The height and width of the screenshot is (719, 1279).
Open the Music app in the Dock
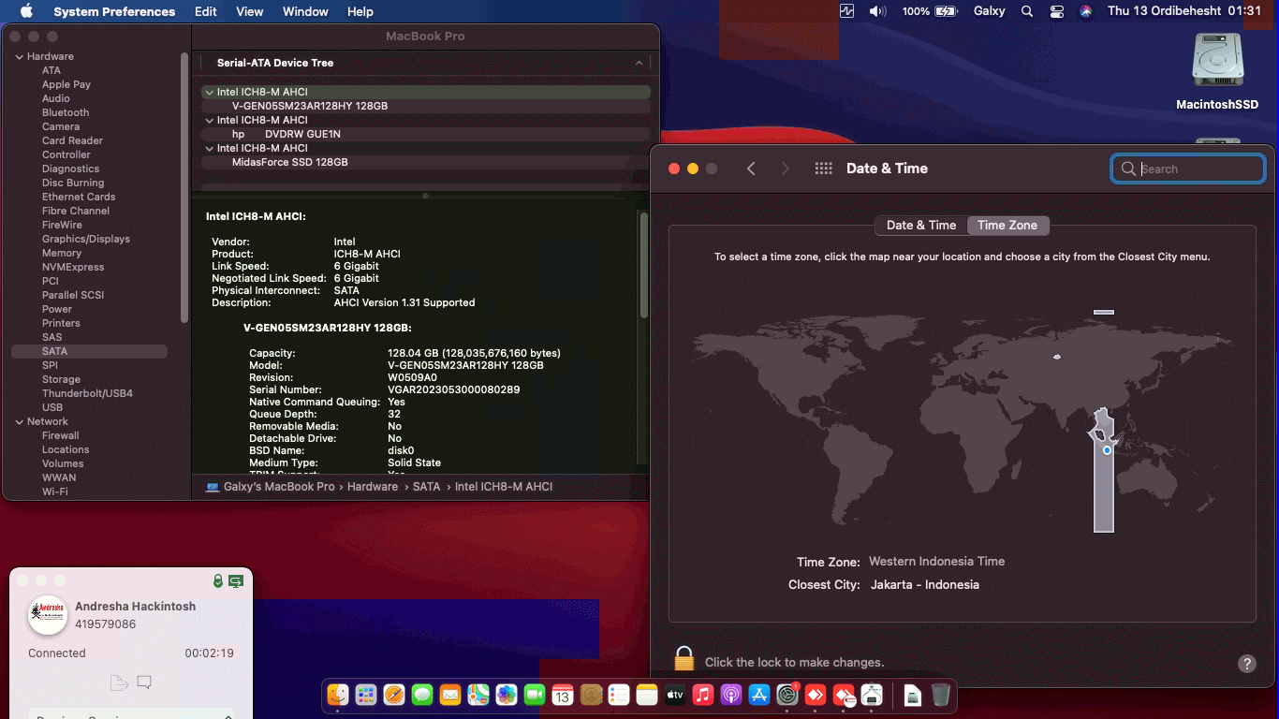coord(703,695)
